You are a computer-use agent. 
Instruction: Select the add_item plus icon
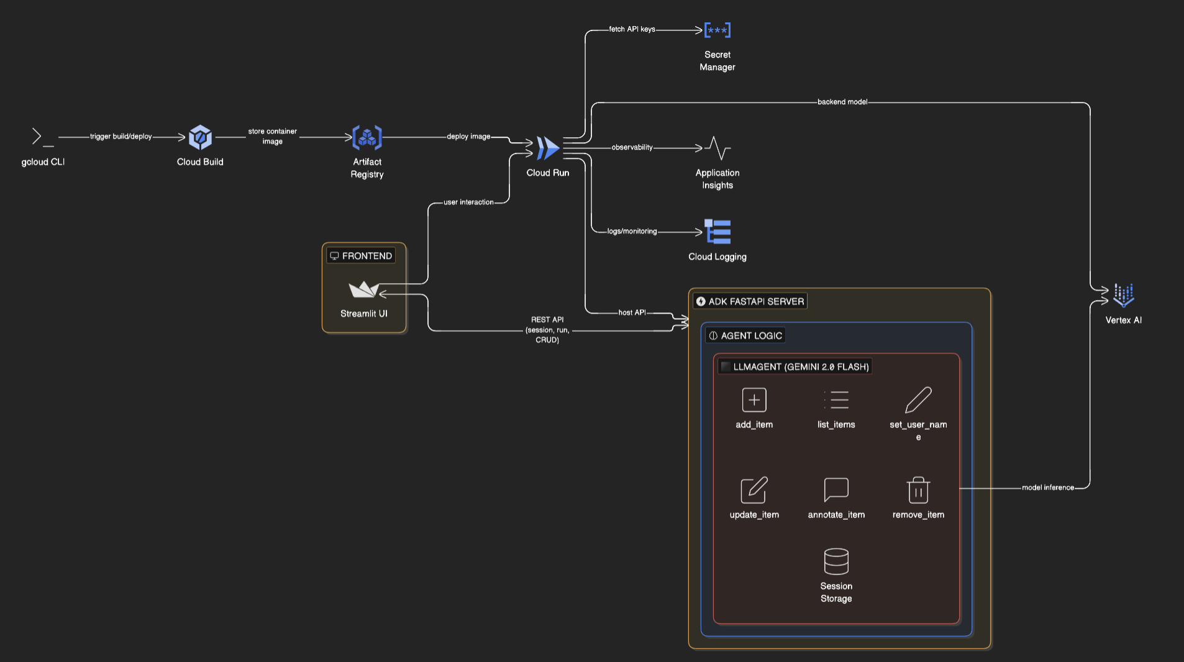click(754, 400)
